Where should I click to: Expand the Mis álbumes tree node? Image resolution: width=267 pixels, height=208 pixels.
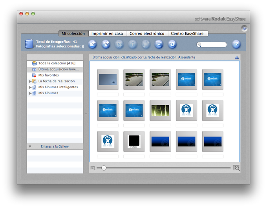click(x=30, y=93)
